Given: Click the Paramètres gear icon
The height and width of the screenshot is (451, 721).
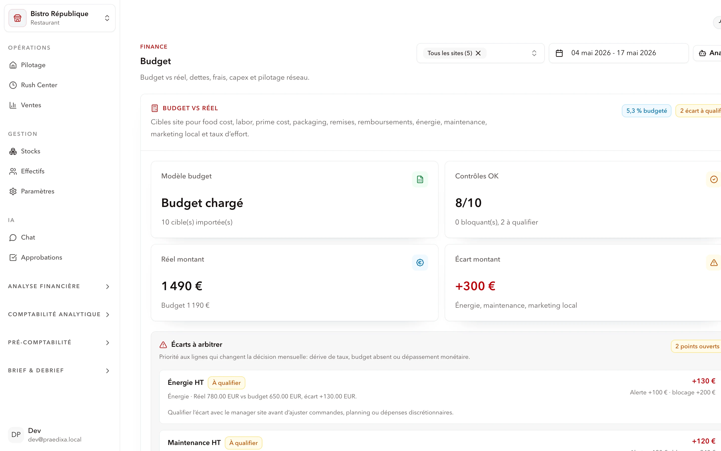Looking at the screenshot, I should [x=13, y=191].
